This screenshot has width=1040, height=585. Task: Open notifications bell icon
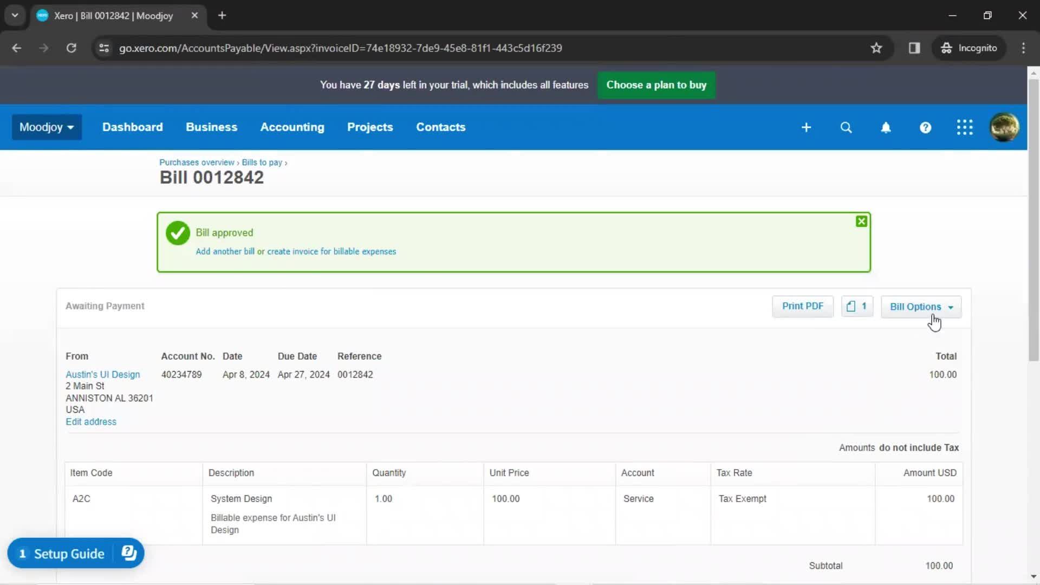pyautogui.click(x=886, y=127)
